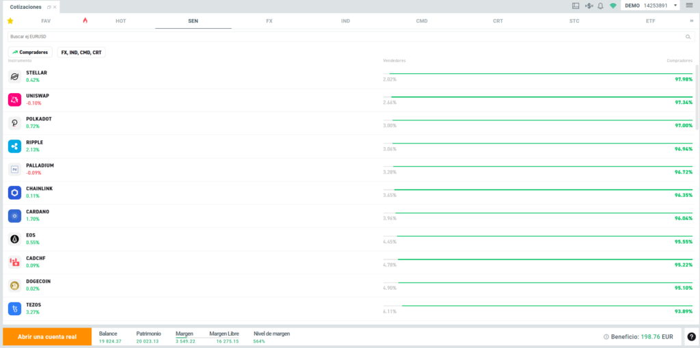Click the Balance value 19 824.37
The width and height of the screenshot is (700, 348).
tap(110, 341)
